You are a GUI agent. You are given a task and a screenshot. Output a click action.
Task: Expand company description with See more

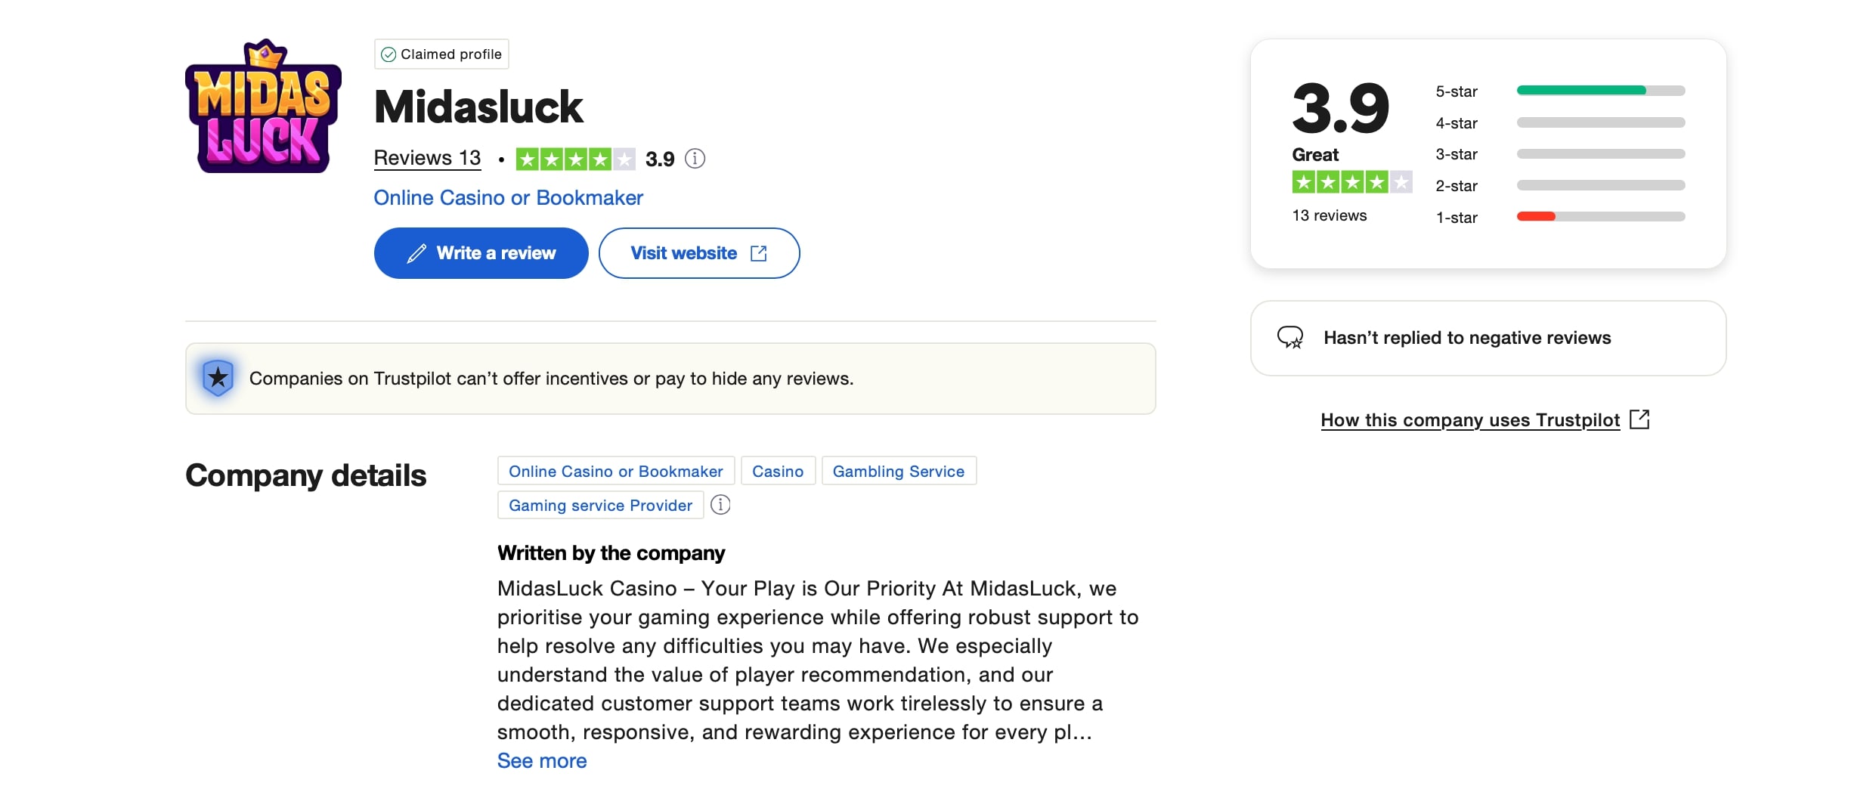[542, 761]
